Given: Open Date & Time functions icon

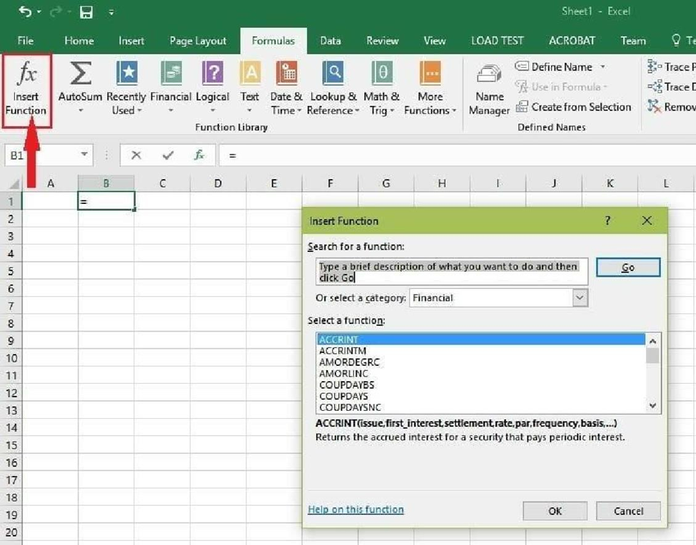Looking at the screenshot, I should point(286,74).
